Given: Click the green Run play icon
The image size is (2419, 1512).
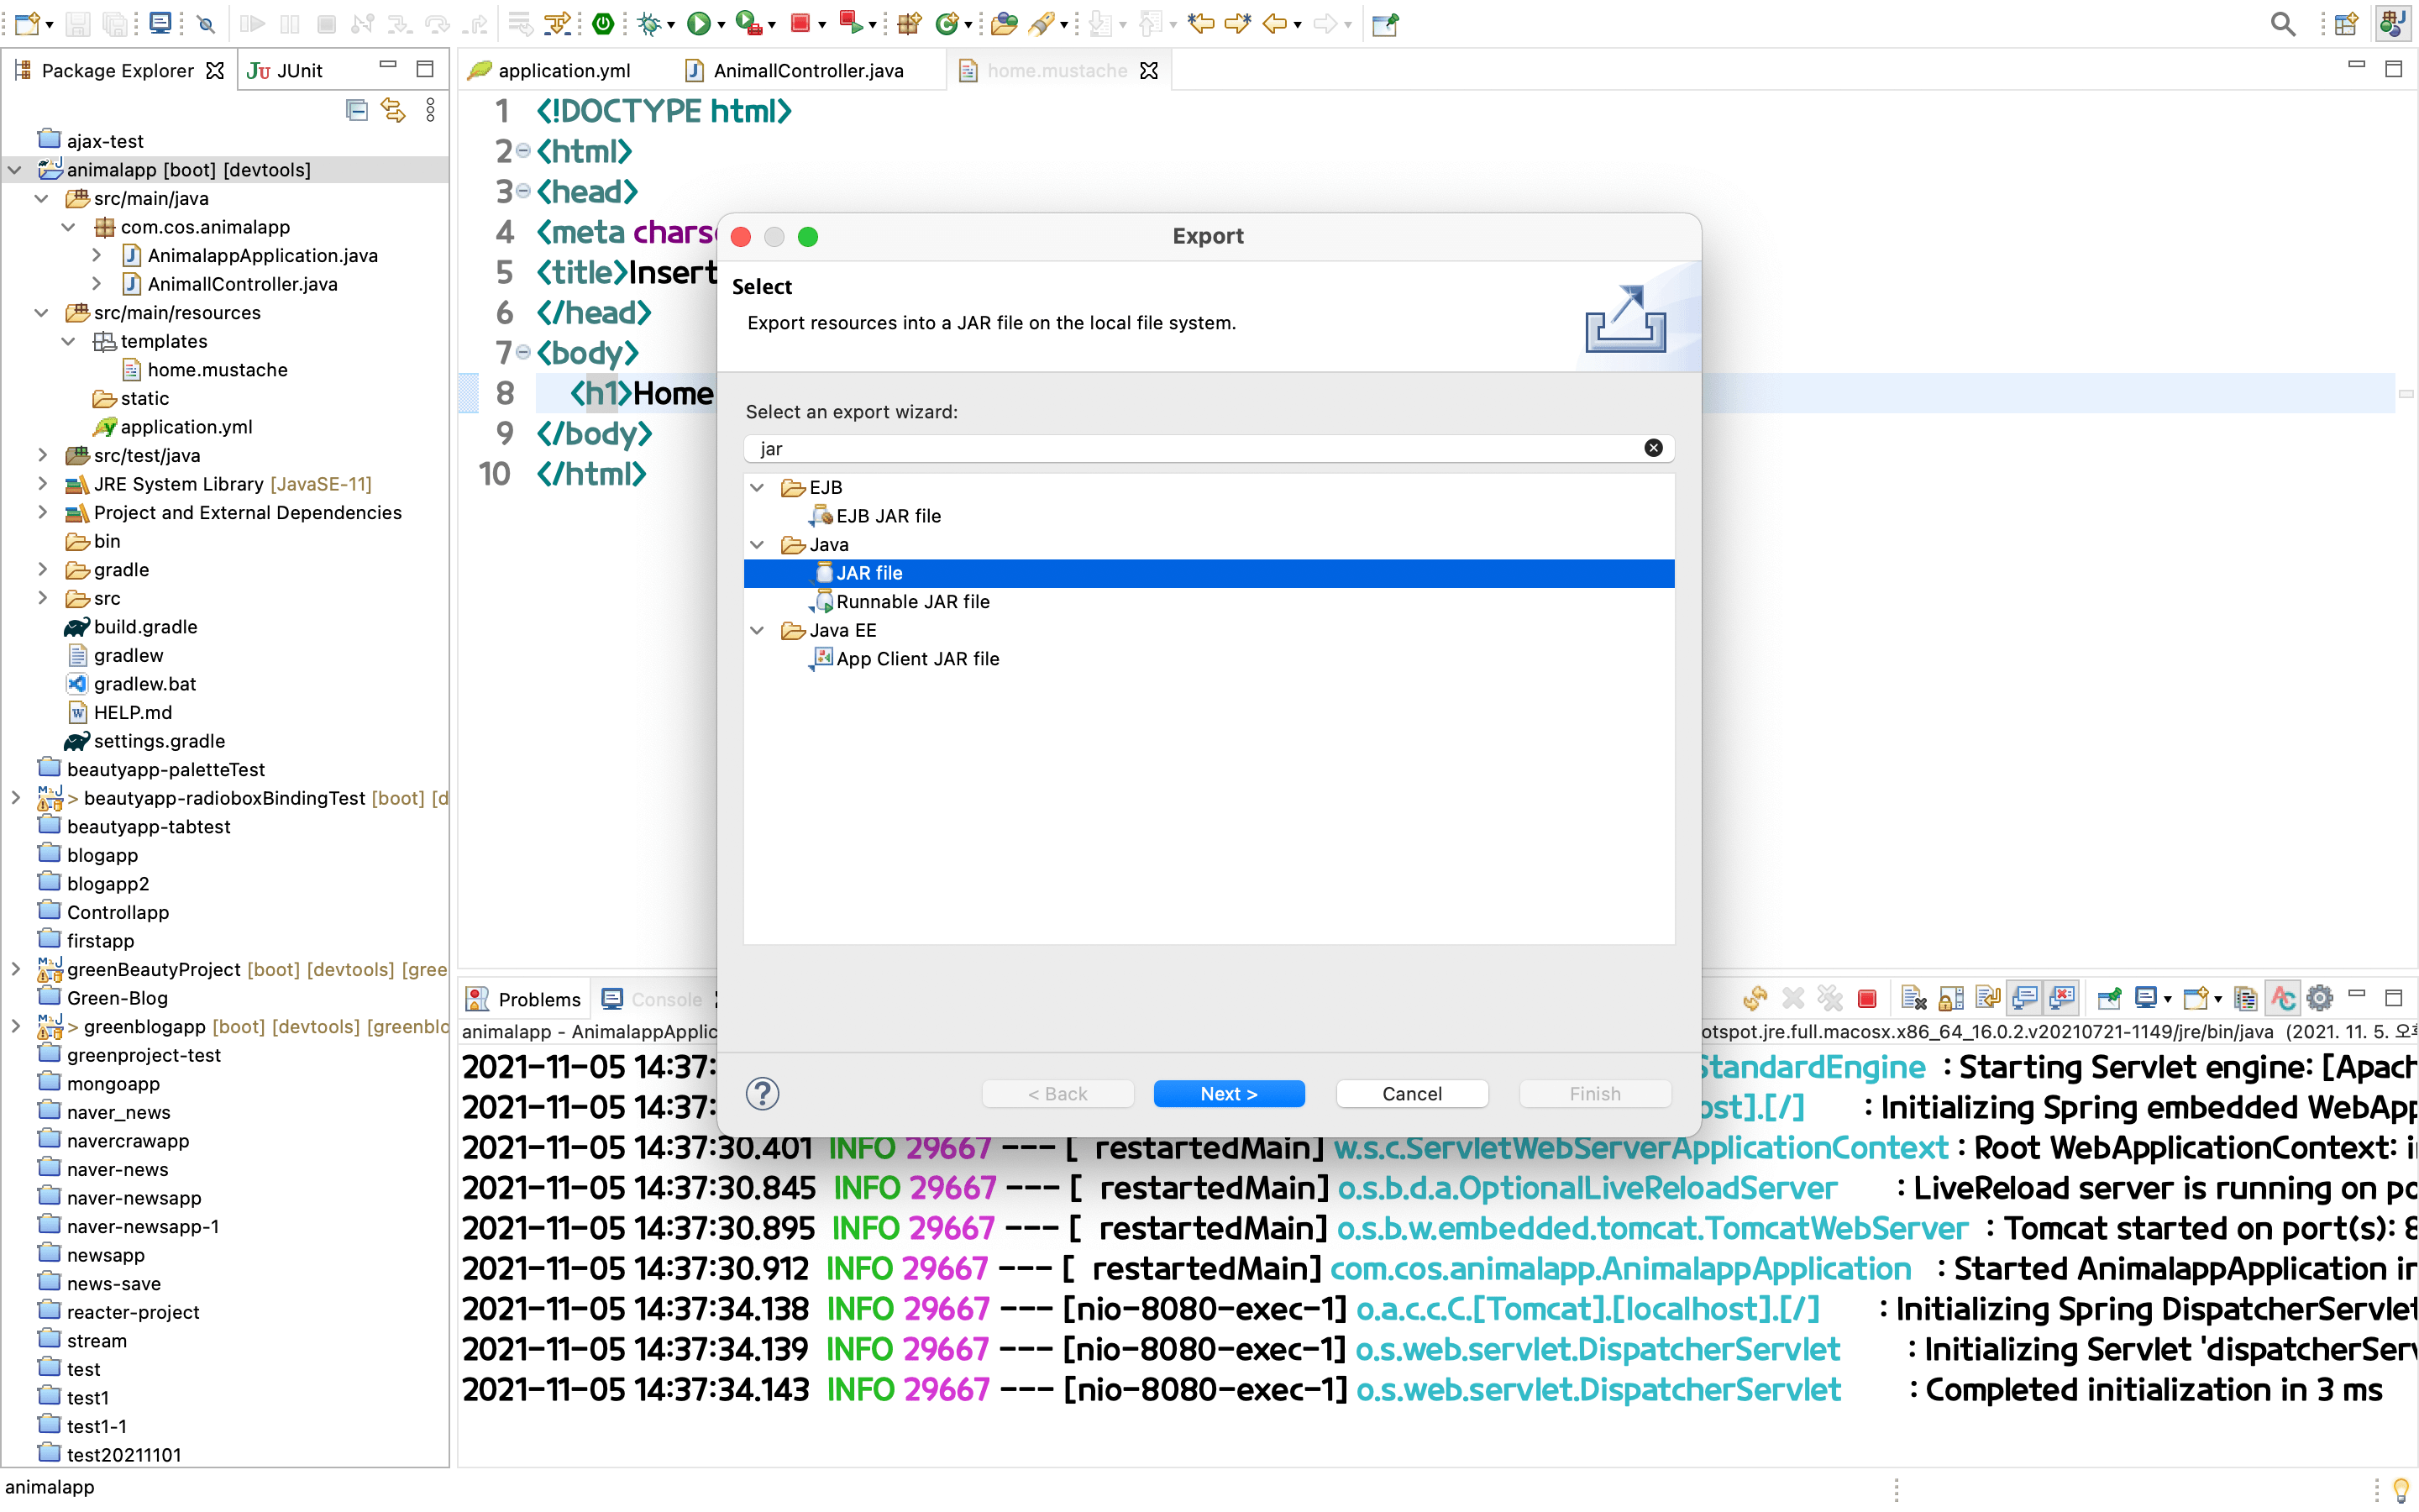Looking at the screenshot, I should coord(699,23).
